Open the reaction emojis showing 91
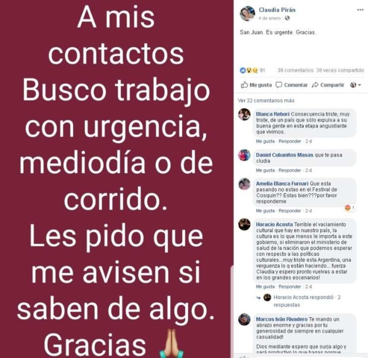The width and height of the screenshot is (368, 358). [x=252, y=70]
